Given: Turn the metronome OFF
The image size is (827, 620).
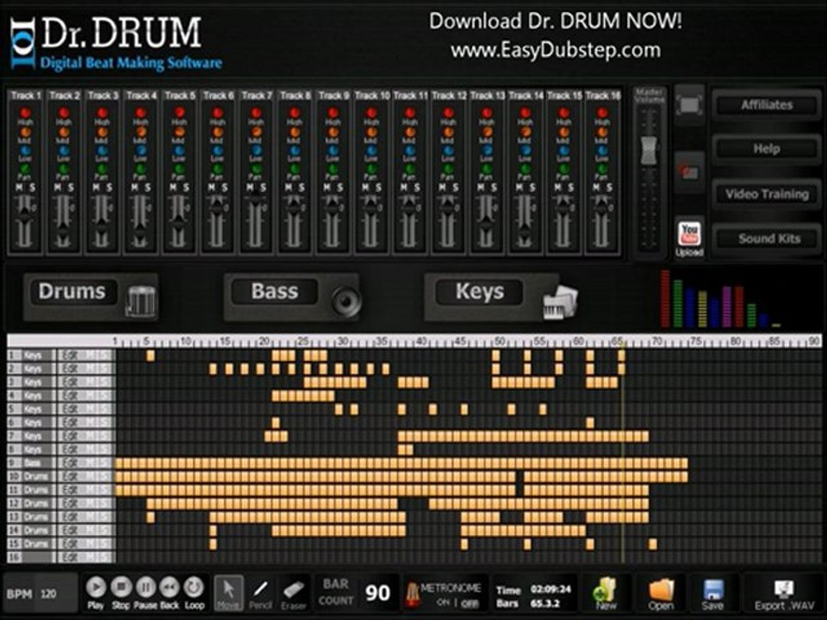Looking at the screenshot, I should point(469,603).
